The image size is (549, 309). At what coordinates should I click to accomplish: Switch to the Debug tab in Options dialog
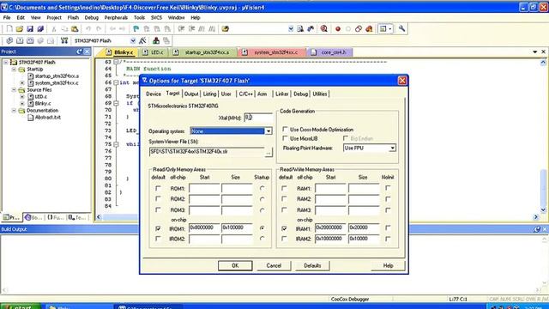(301, 94)
